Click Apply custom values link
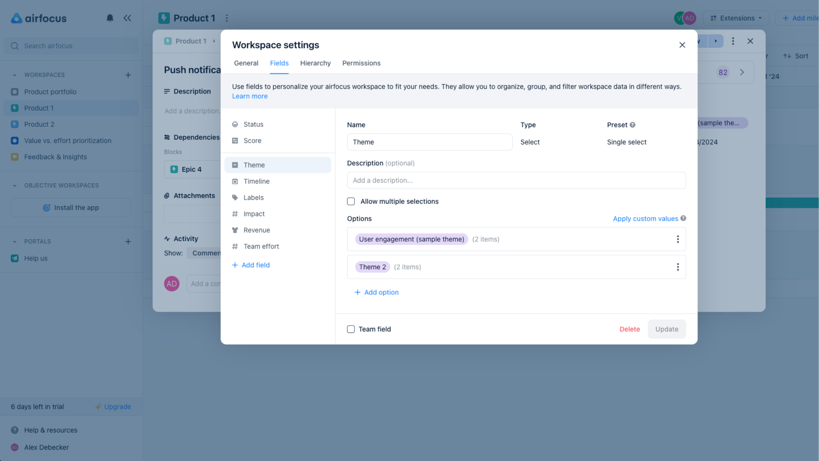This screenshot has height=461, width=819. click(x=645, y=218)
